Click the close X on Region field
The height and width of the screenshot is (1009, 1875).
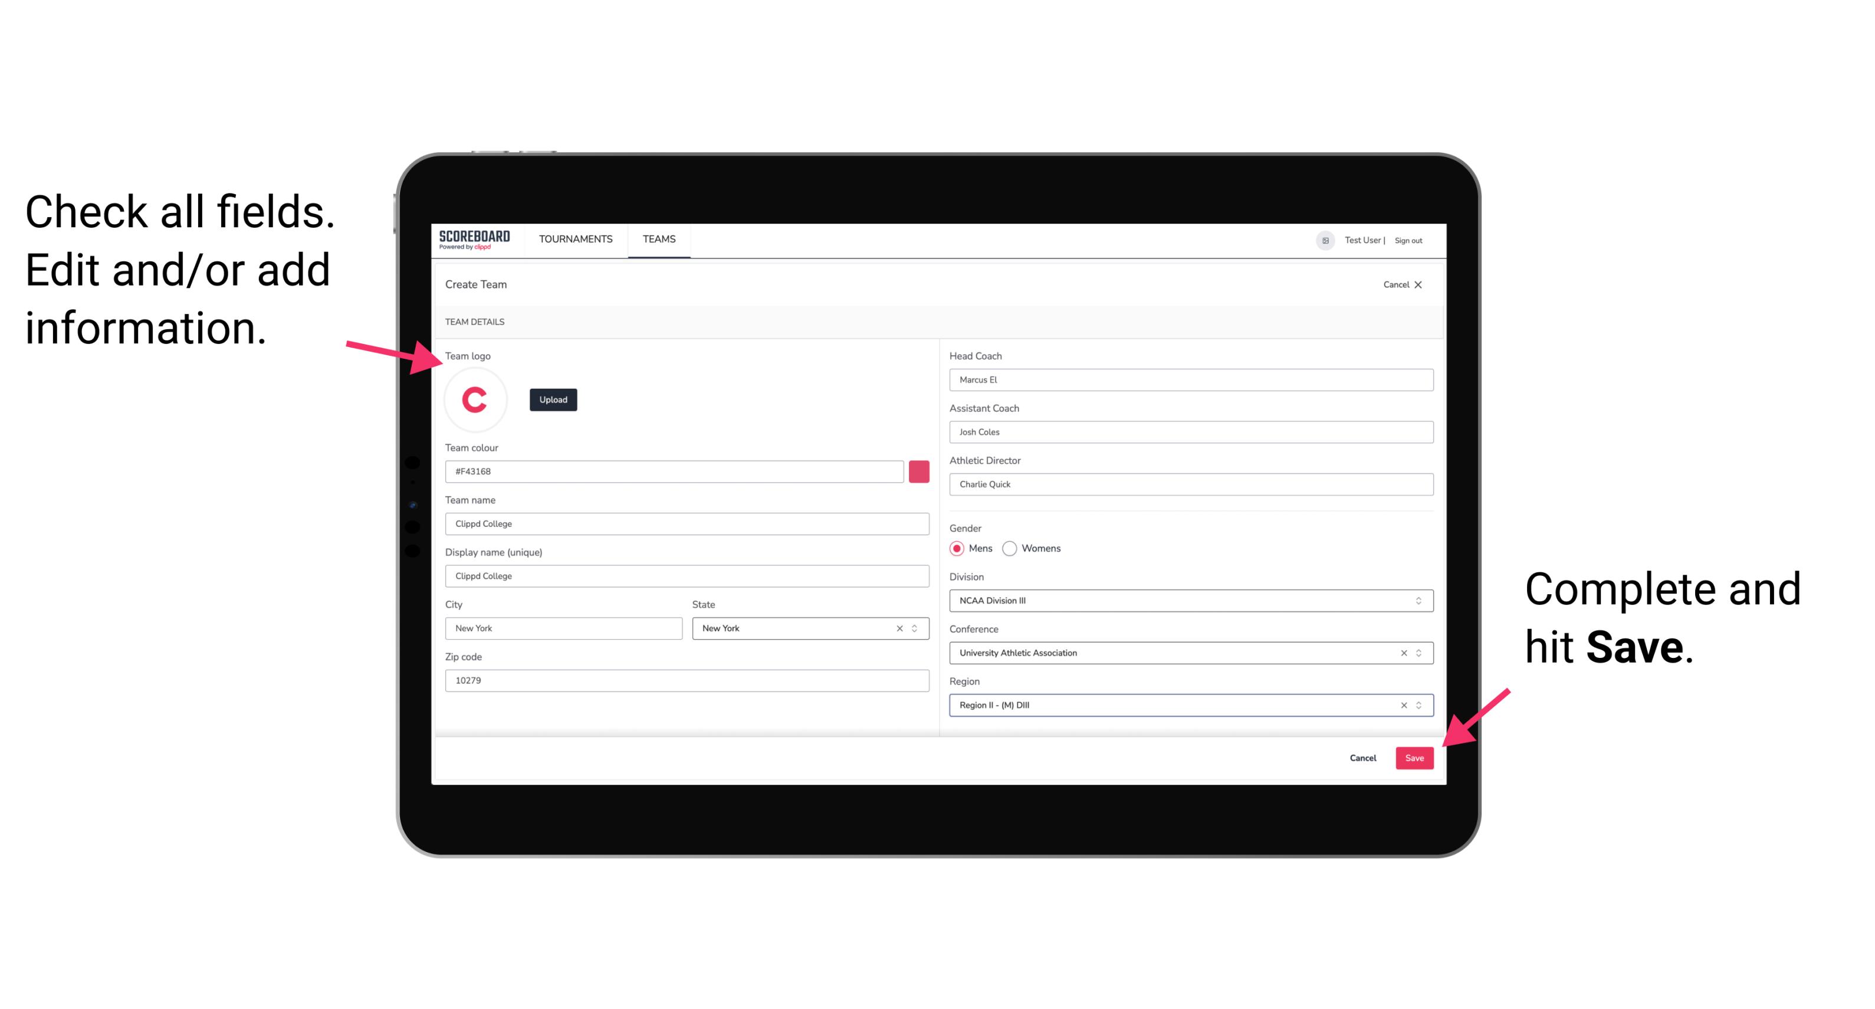pyautogui.click(x=1402, y=705)
